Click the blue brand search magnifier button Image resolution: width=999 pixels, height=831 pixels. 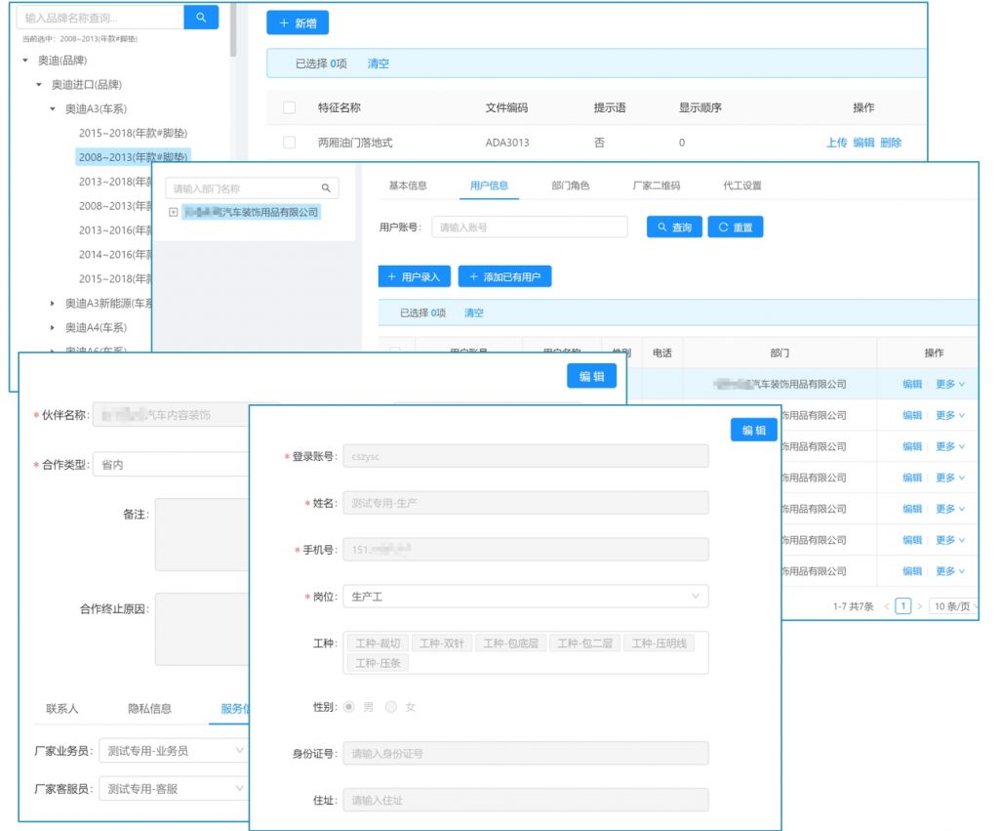[x=201, y=17]
